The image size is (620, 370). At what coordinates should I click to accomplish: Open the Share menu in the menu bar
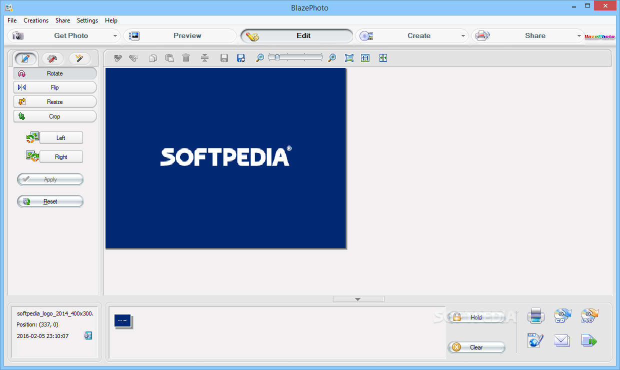62,20
